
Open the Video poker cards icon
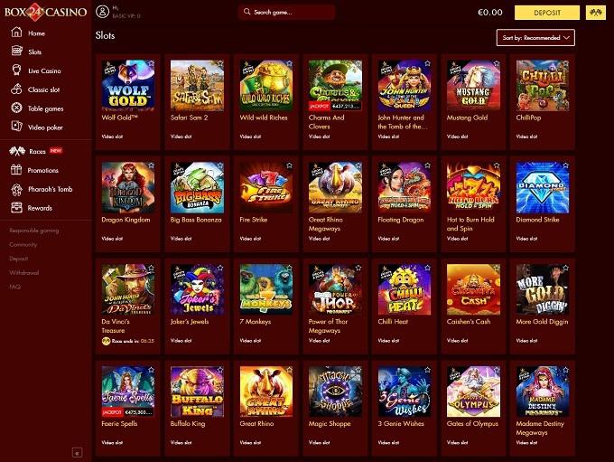click(x=16, y=127)
